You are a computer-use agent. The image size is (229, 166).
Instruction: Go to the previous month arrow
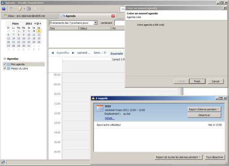pyautogui.click(x=35, y=23)
